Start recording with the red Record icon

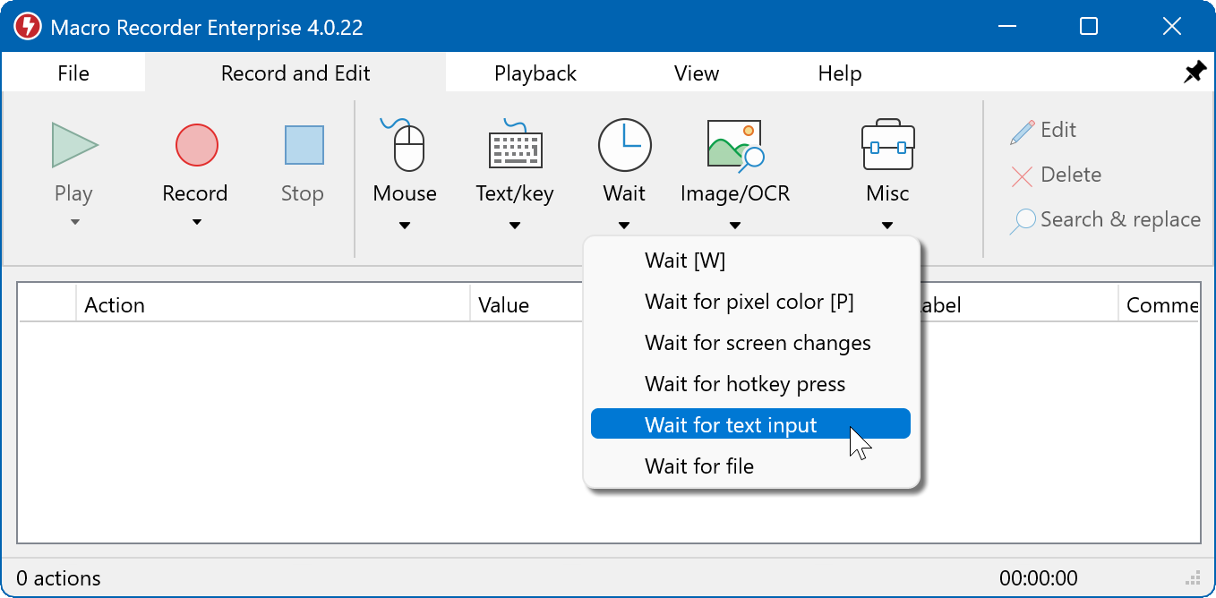tap(196, 145)
